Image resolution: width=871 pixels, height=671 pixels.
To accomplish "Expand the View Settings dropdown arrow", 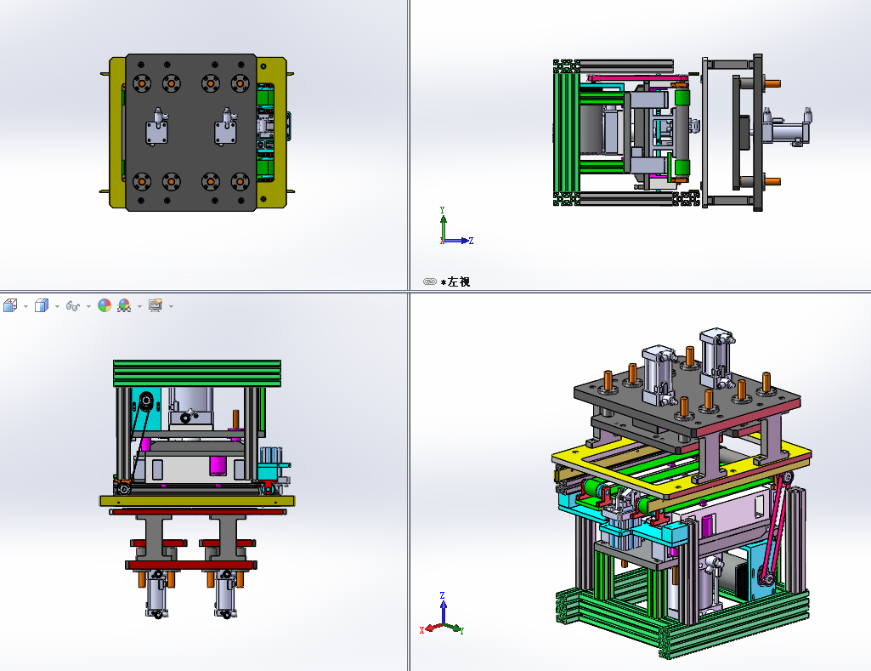I will pos(171,306).
